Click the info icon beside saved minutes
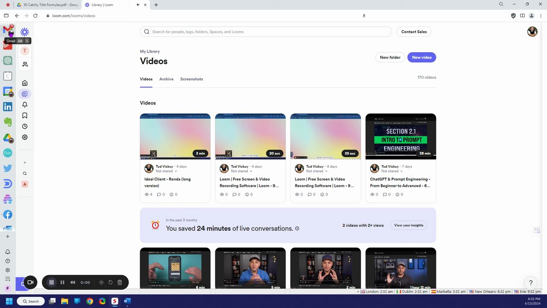The width and height of the screenshot is (547, 308). (297, 228)
